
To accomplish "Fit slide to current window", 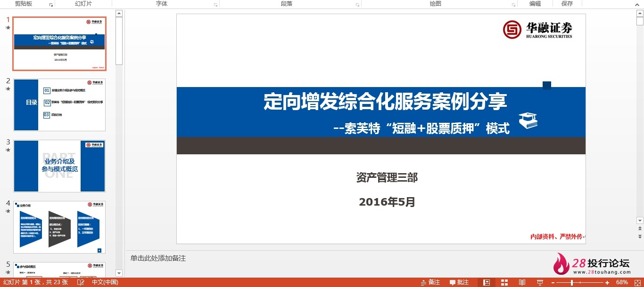I will pyautogui.click(x=636, y=282).
